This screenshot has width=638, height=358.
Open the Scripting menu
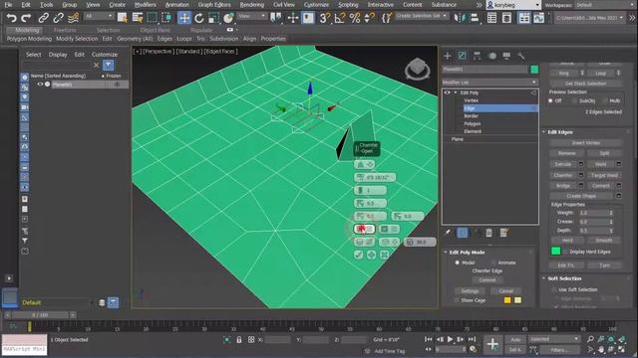pos(348,5)
